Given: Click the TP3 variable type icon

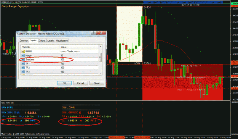Looking at the screenshot, I should click(x=23, y=72).
